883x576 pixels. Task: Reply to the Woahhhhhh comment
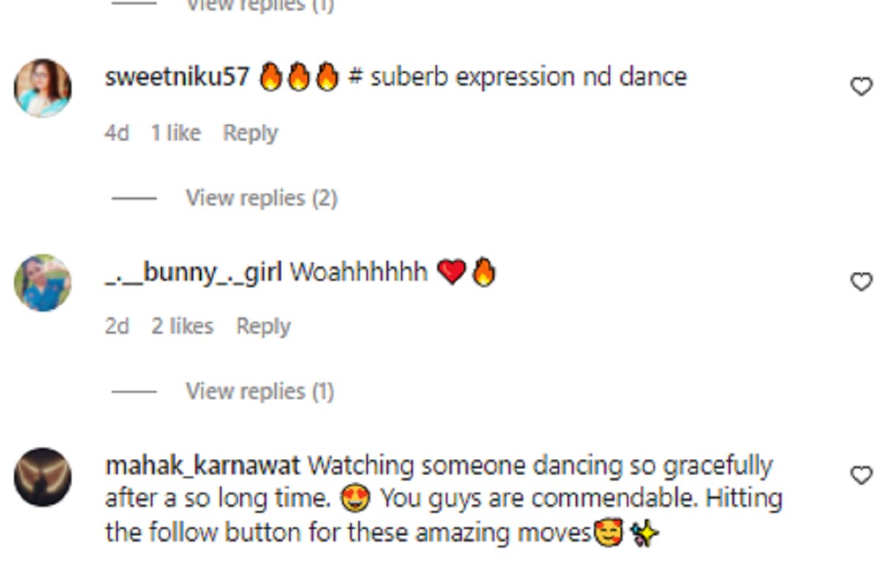point(263,326)
